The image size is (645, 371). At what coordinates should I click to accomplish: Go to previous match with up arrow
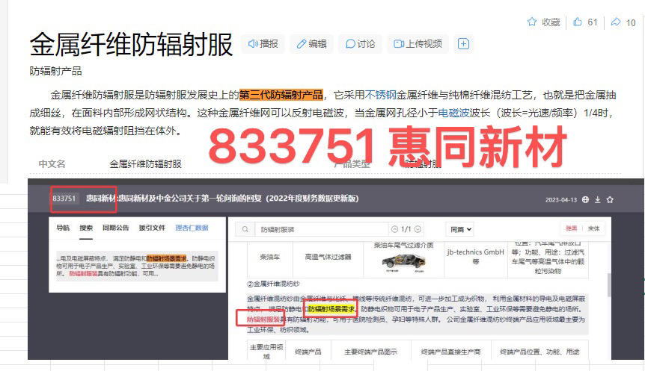395,229
